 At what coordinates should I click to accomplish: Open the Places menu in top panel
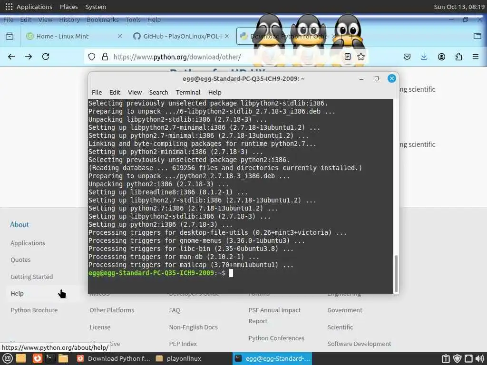click(68, 7)
